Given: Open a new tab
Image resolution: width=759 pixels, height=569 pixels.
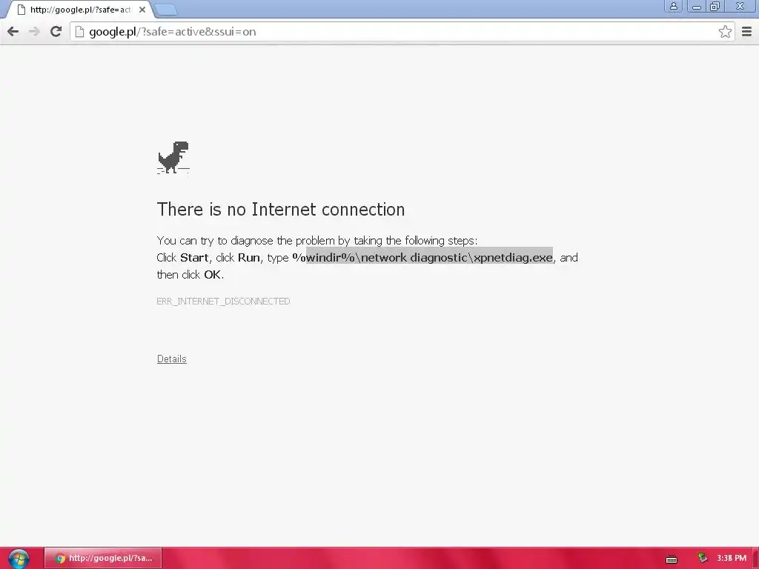Looking at the screenshot, I should click(166, 9).
